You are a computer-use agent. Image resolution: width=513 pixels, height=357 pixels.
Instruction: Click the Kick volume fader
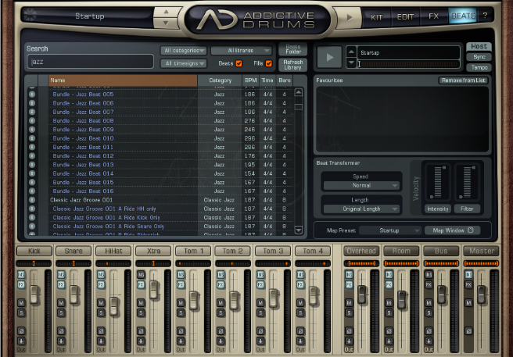click(34, 294)
